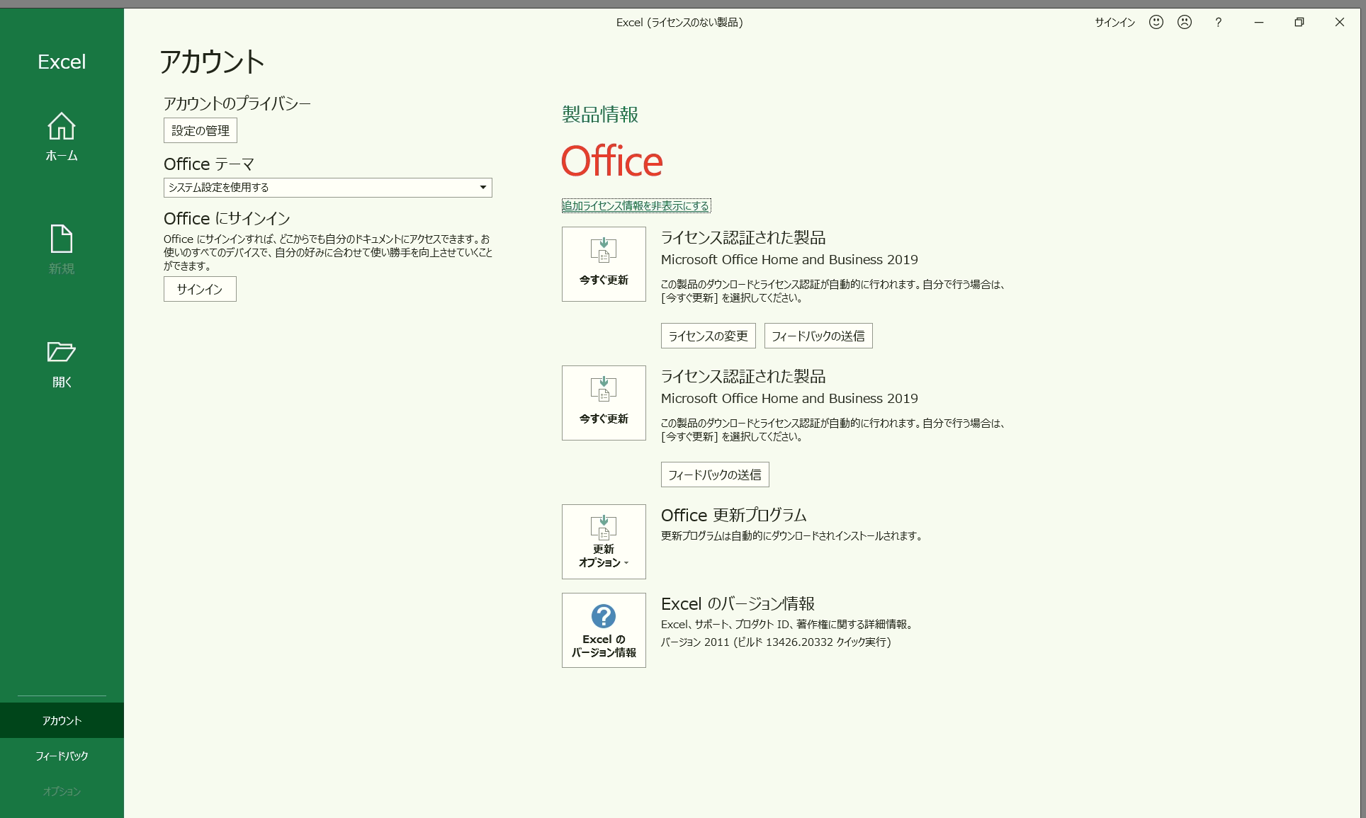Image resolution: width=1366 pixels, height=818 pixels.
Task: Click the Office にサインイン heading
Action: point(227,218)
